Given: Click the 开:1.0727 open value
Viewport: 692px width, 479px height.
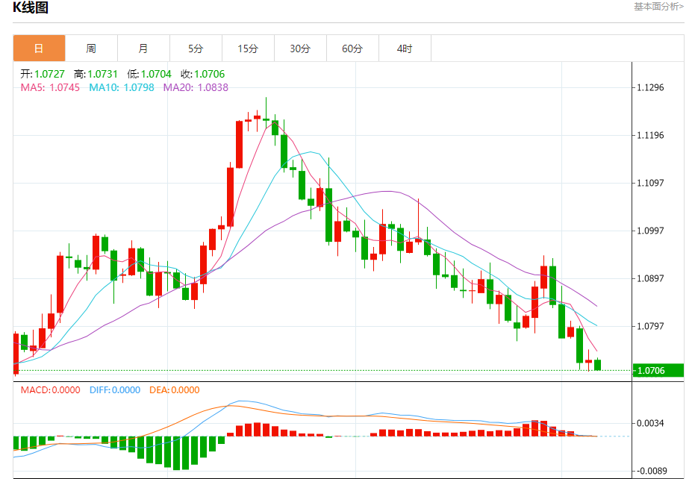Looking at the screenshot, I should pyautogui.click(x=43, y=74).
